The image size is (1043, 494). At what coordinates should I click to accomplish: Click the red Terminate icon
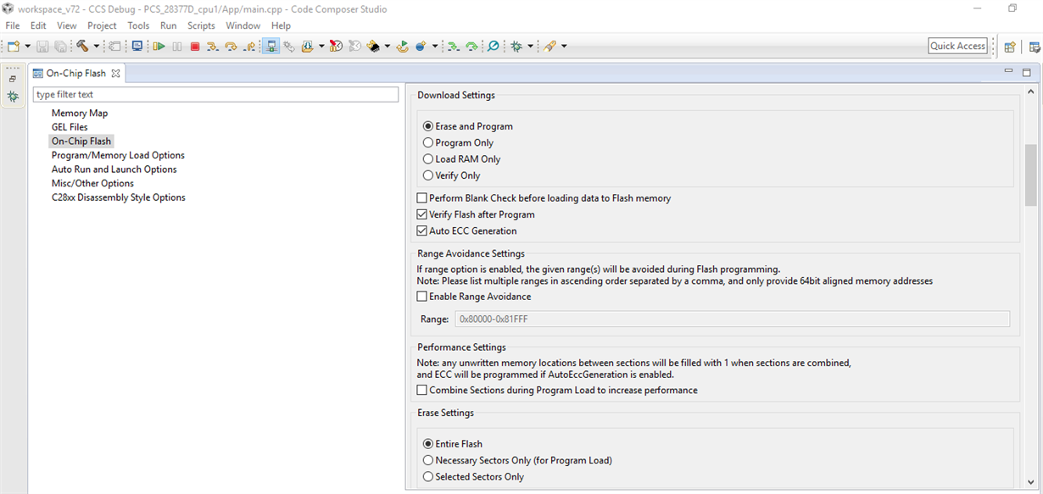pyautogui.click(x=195, y=47)
